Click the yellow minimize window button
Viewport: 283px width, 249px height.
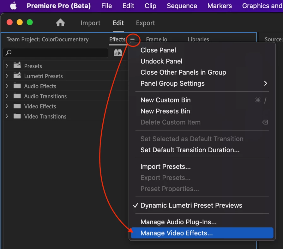[20, 22]
